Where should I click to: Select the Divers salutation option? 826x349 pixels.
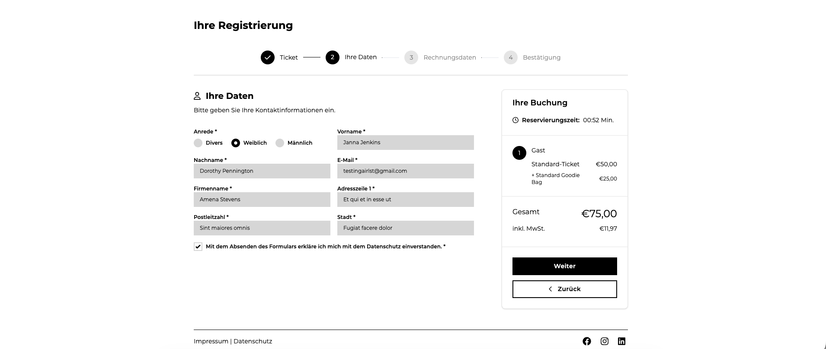click(x=198, y=143)
